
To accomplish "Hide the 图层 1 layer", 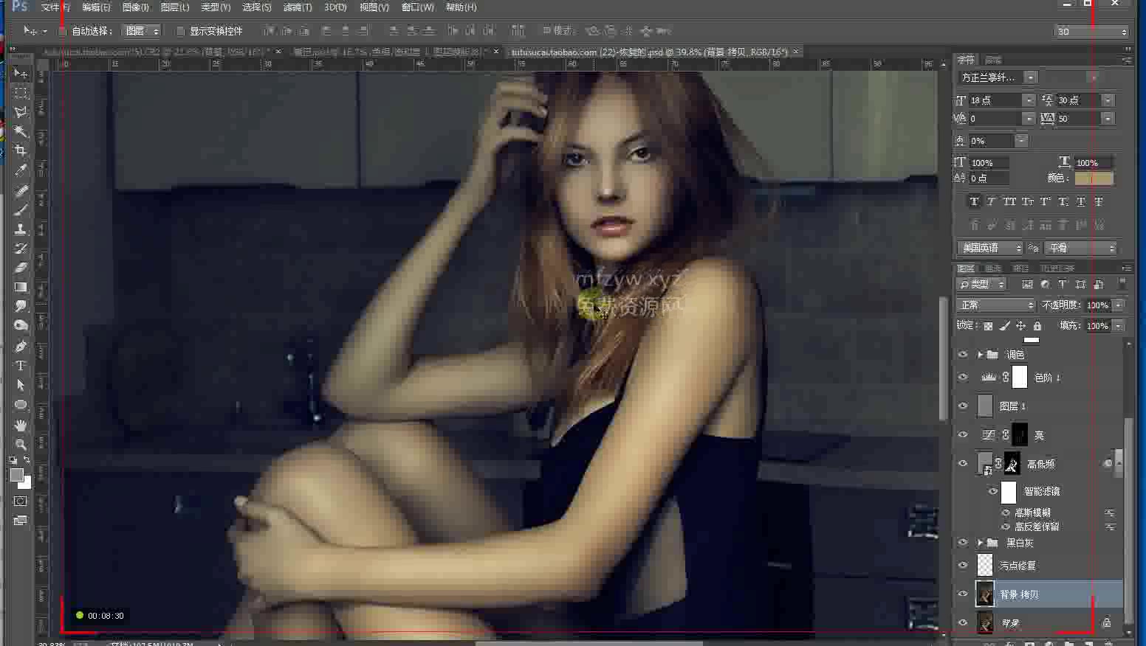I will (963, 406).
